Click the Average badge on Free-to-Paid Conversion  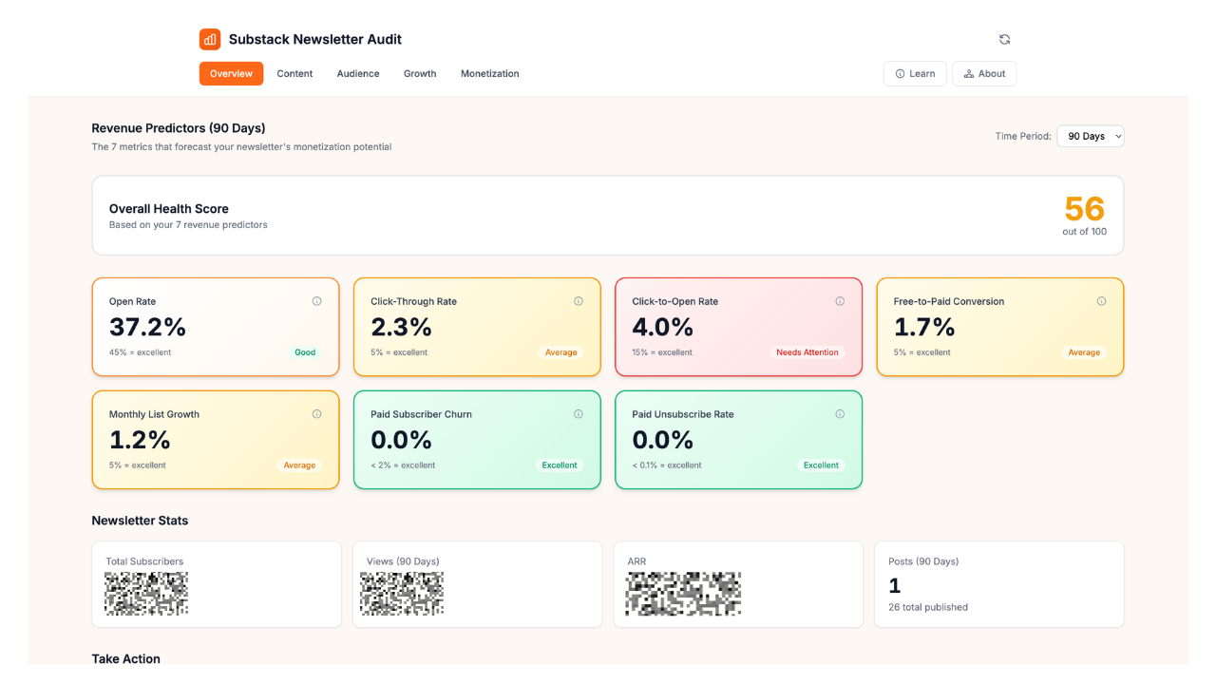point(1084,352)
